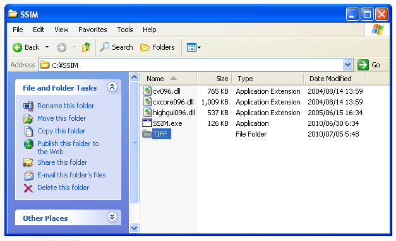Open the Views dropdown button
Viewport: 396px width, 241px height.
tap(194, 47)
